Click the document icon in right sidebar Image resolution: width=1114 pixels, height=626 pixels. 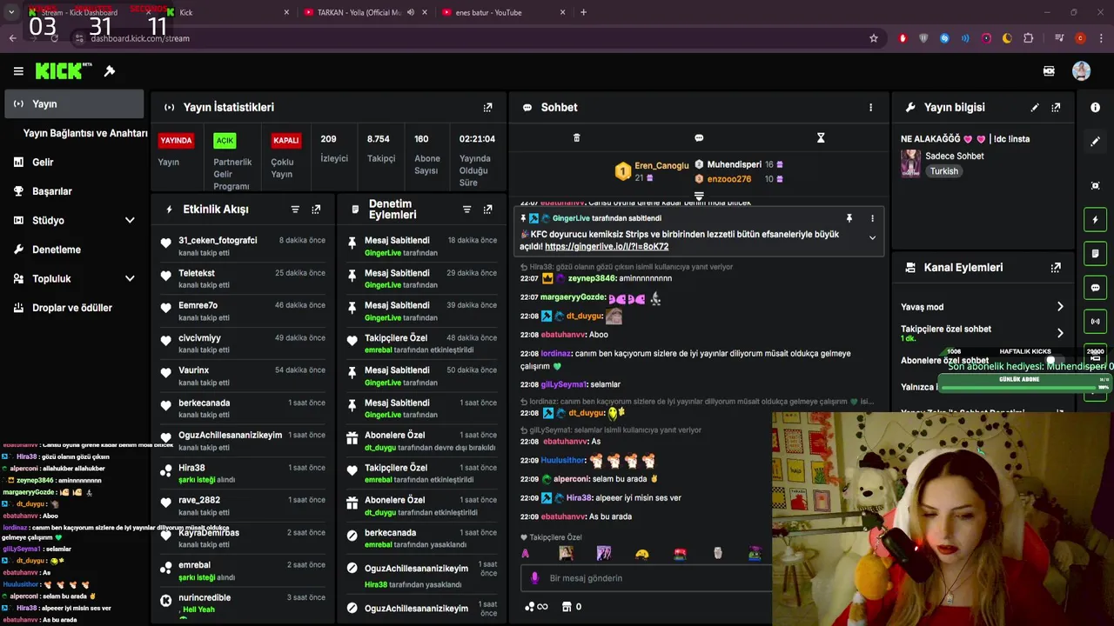point(1095,253)
